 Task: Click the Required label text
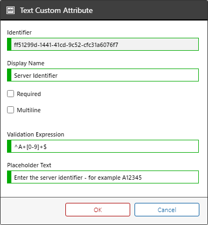[29, 94]
